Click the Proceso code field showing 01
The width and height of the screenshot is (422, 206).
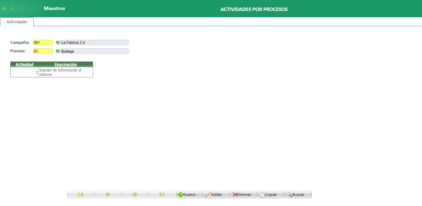coord(43,51)
